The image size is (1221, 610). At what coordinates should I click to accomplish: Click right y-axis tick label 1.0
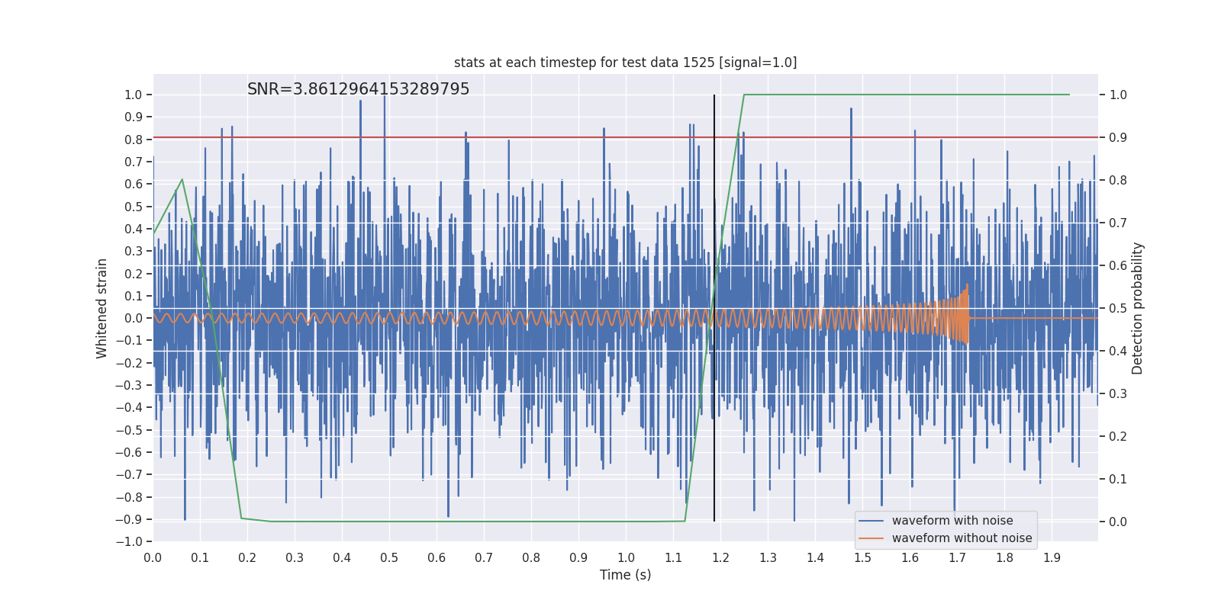[1118, 95]
